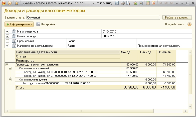Viewport: 196px width, 117px height.
Task: Click calendar icon beside Начало периода
Action: (x=14, y=31)
